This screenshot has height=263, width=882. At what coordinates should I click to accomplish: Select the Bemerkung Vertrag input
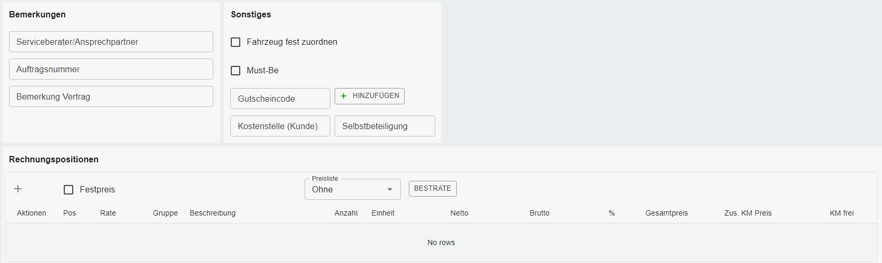pos(111,96)
